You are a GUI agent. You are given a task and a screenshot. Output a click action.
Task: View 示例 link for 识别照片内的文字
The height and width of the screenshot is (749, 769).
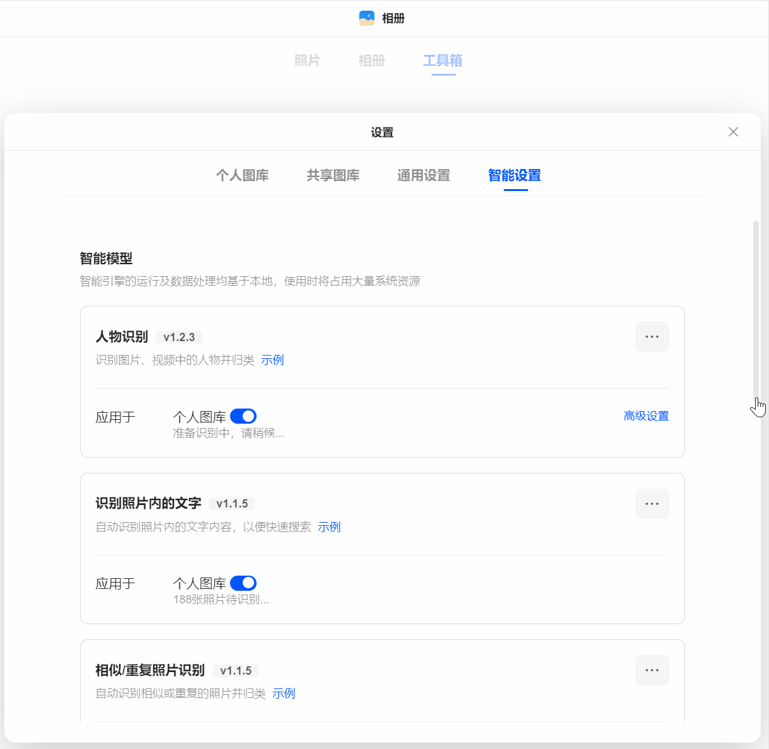(x=329, y=527)
